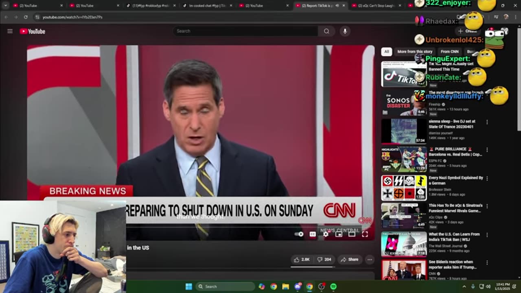Enter fullscreen on the video player
Viewport: 521px width, 293px height.
365,234
